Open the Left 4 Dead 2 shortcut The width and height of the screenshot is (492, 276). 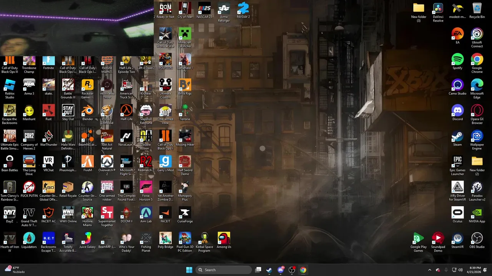(146, 63)
